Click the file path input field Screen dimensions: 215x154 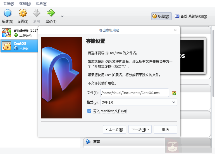(135, 93)
